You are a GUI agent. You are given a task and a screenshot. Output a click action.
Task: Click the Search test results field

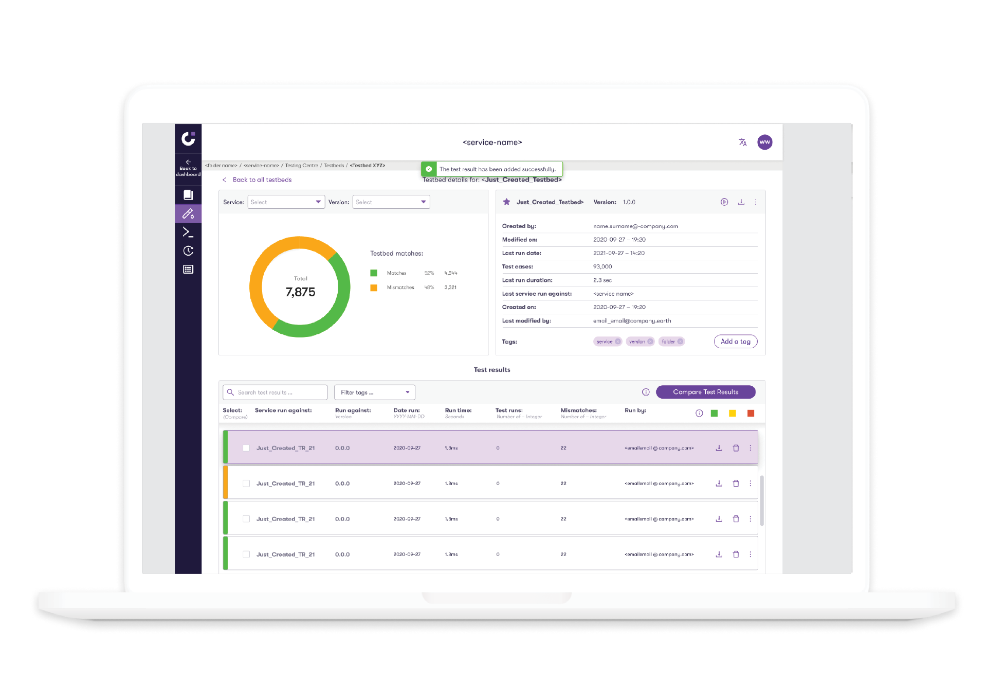(275, 392)
